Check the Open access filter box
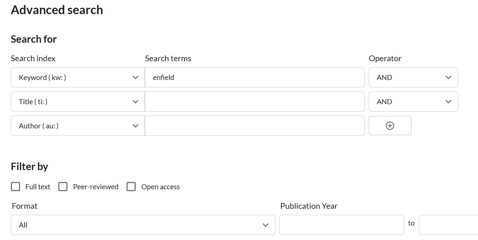The width and height of the screenshot is (478, 240). click(x=131, y=187)
